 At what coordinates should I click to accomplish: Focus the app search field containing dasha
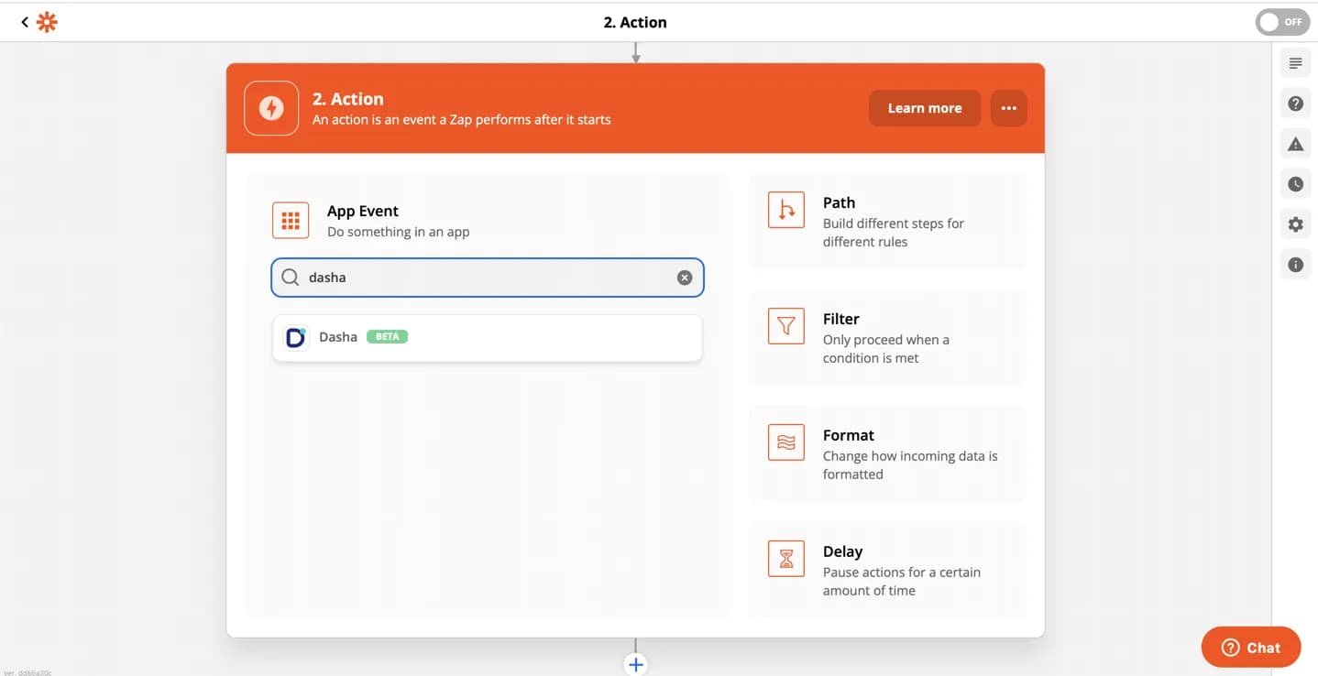(x=488, y=278)
